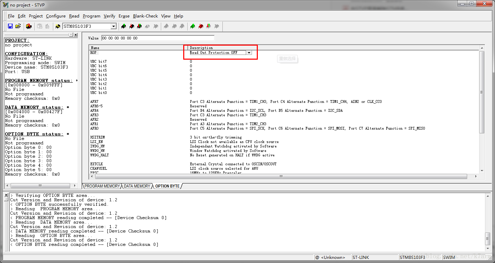This screenshot has height=263, width=495.
Task: Click LSI Clock not available description
Action: coord(234,142)
